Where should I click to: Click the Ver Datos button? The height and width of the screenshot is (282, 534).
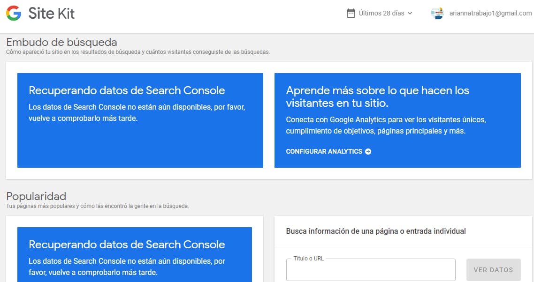pyautogui.click(x=493, y=270)
